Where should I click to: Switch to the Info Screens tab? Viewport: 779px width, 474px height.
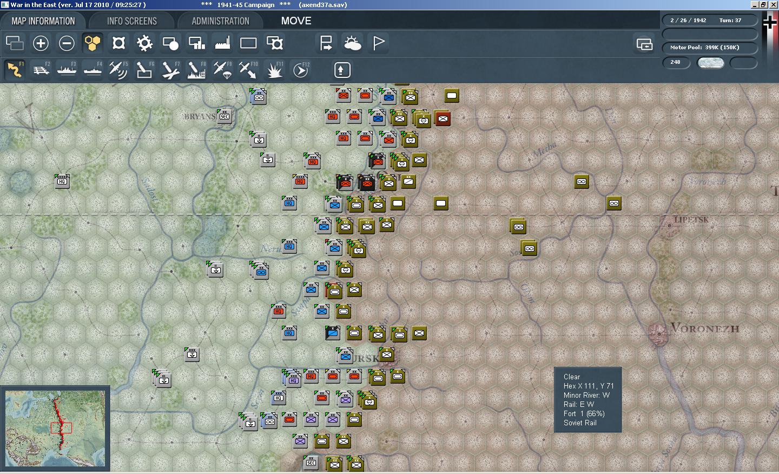click(131, 21)
